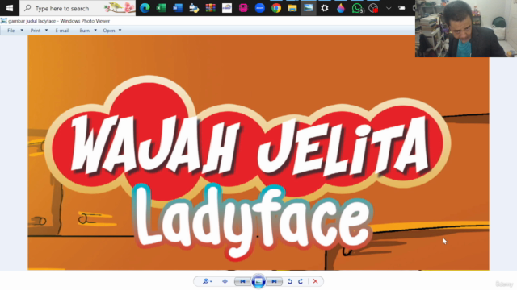Image resolution: width=517 pixels, height=290 pixels.
Task: Launch Excel from taskbar
Action: pyautogui.click(x=162, y=8)
